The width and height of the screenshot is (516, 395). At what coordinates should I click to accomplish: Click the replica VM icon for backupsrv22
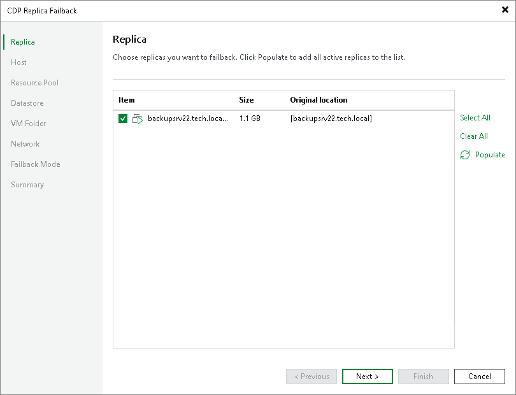(137, 118)
